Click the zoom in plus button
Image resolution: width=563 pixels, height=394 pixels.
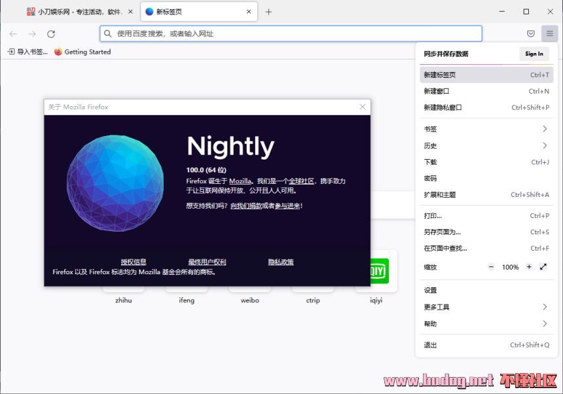coord(529,267)
